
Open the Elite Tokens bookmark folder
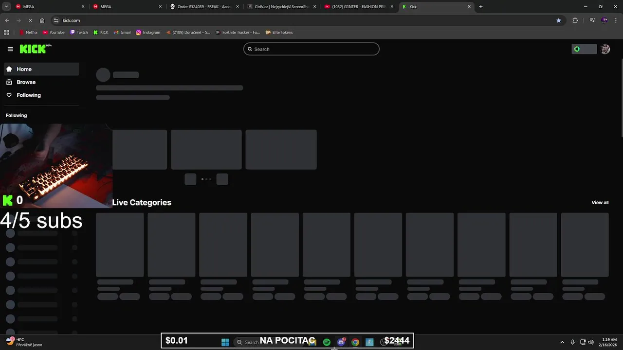click(x=279, y=33)
